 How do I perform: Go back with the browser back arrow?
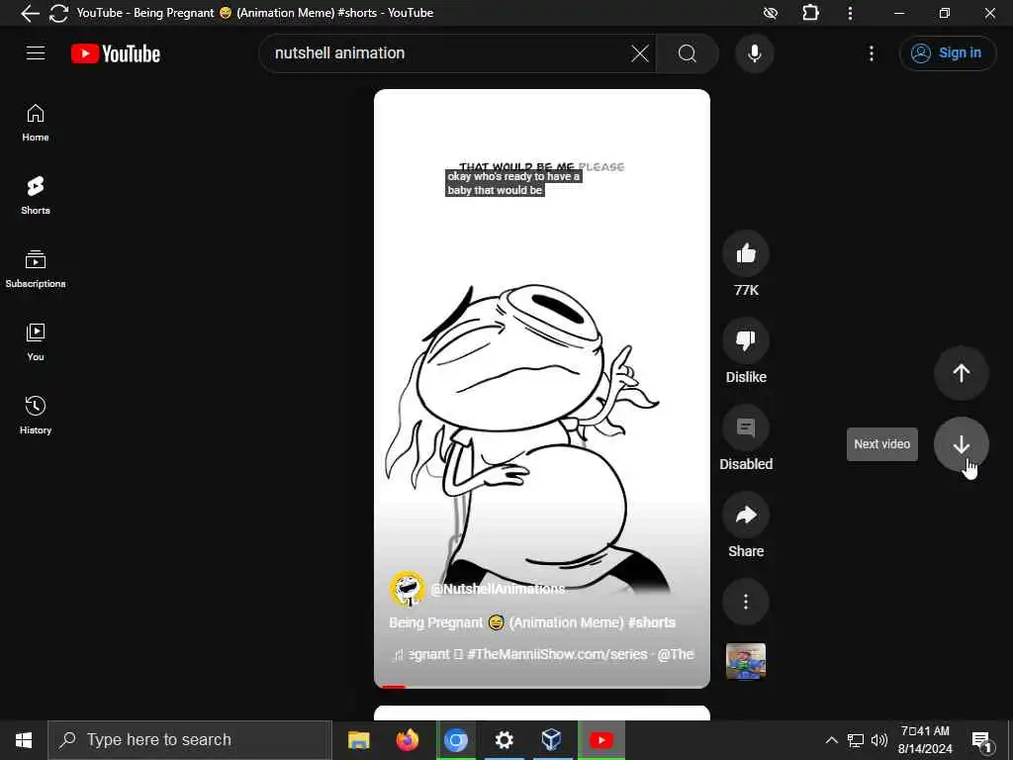pyautogui.click(x=30, y=13)
